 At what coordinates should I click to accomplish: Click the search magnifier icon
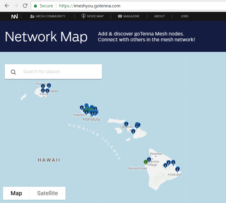coord(13,72)
